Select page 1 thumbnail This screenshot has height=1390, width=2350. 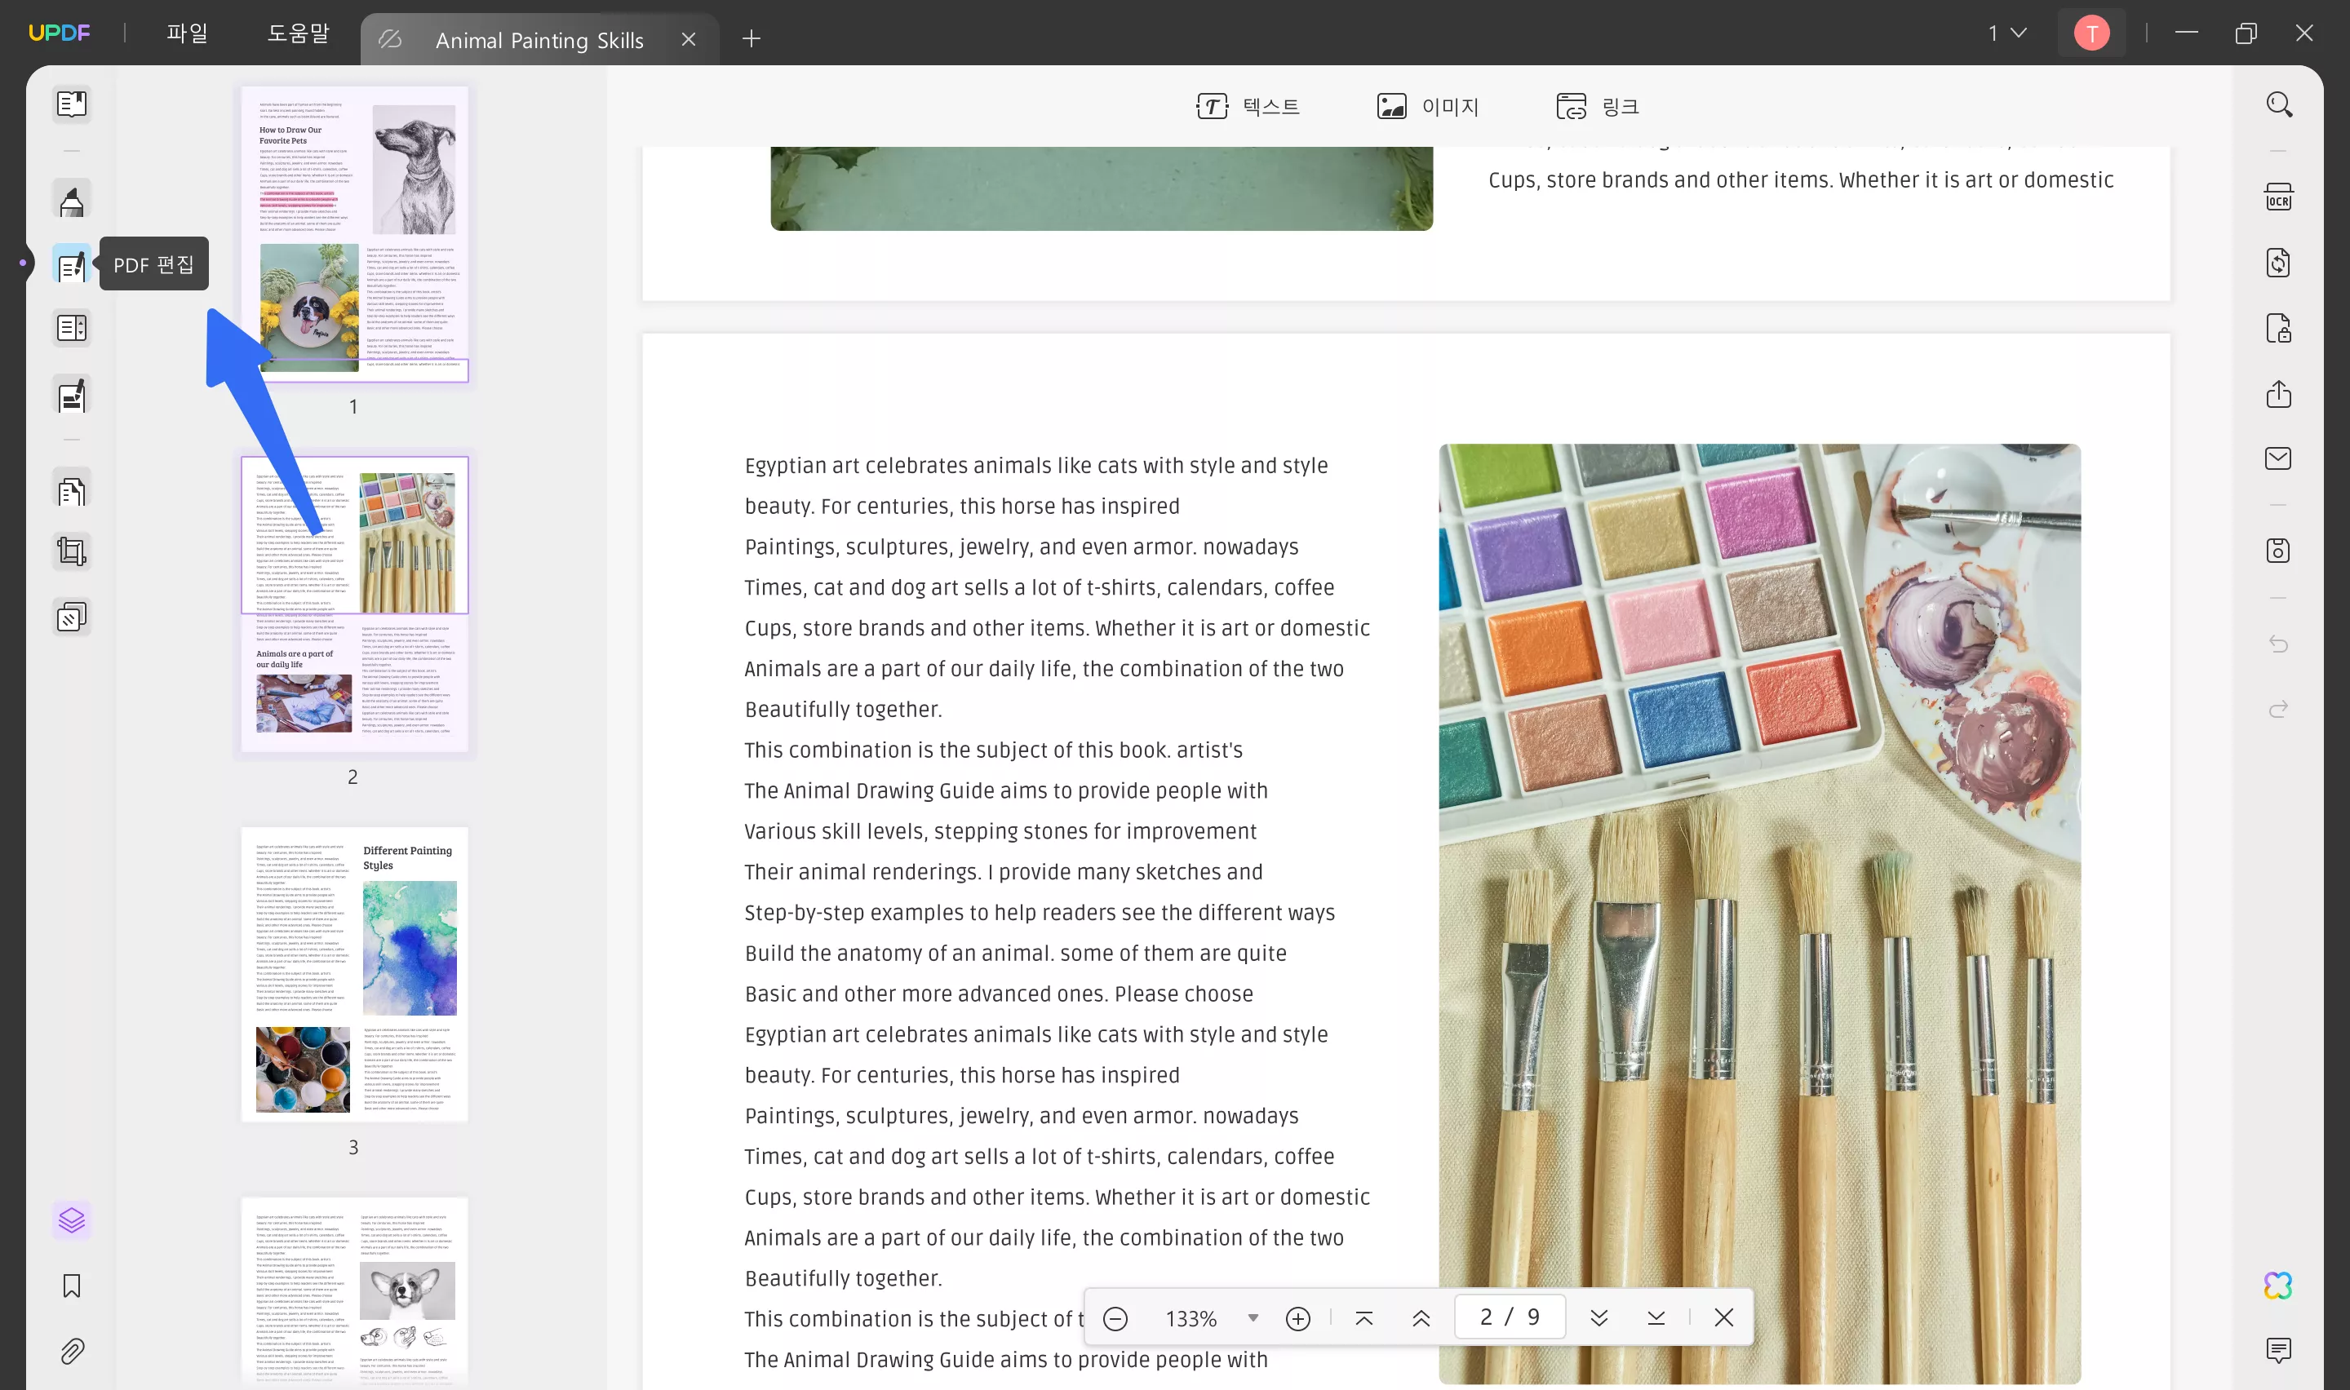pyautogui.click(x=354, y=233)
